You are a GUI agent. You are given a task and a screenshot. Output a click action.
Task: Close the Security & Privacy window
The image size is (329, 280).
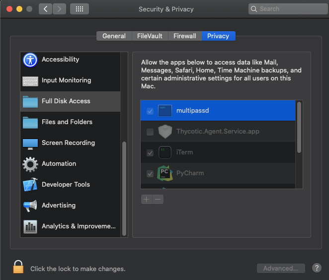click(x=9, y=9)
